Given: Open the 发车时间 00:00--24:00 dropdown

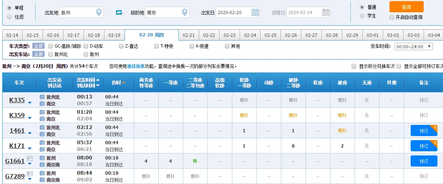Looking at the screenshot, I should [414, 46].
